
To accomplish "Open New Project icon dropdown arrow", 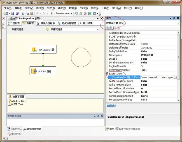I will pos(9,13).
